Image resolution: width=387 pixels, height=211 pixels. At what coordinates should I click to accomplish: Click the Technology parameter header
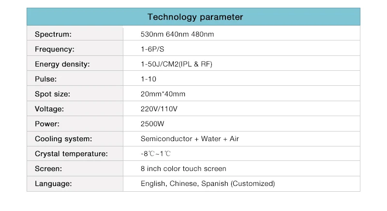tap(195, 17)
